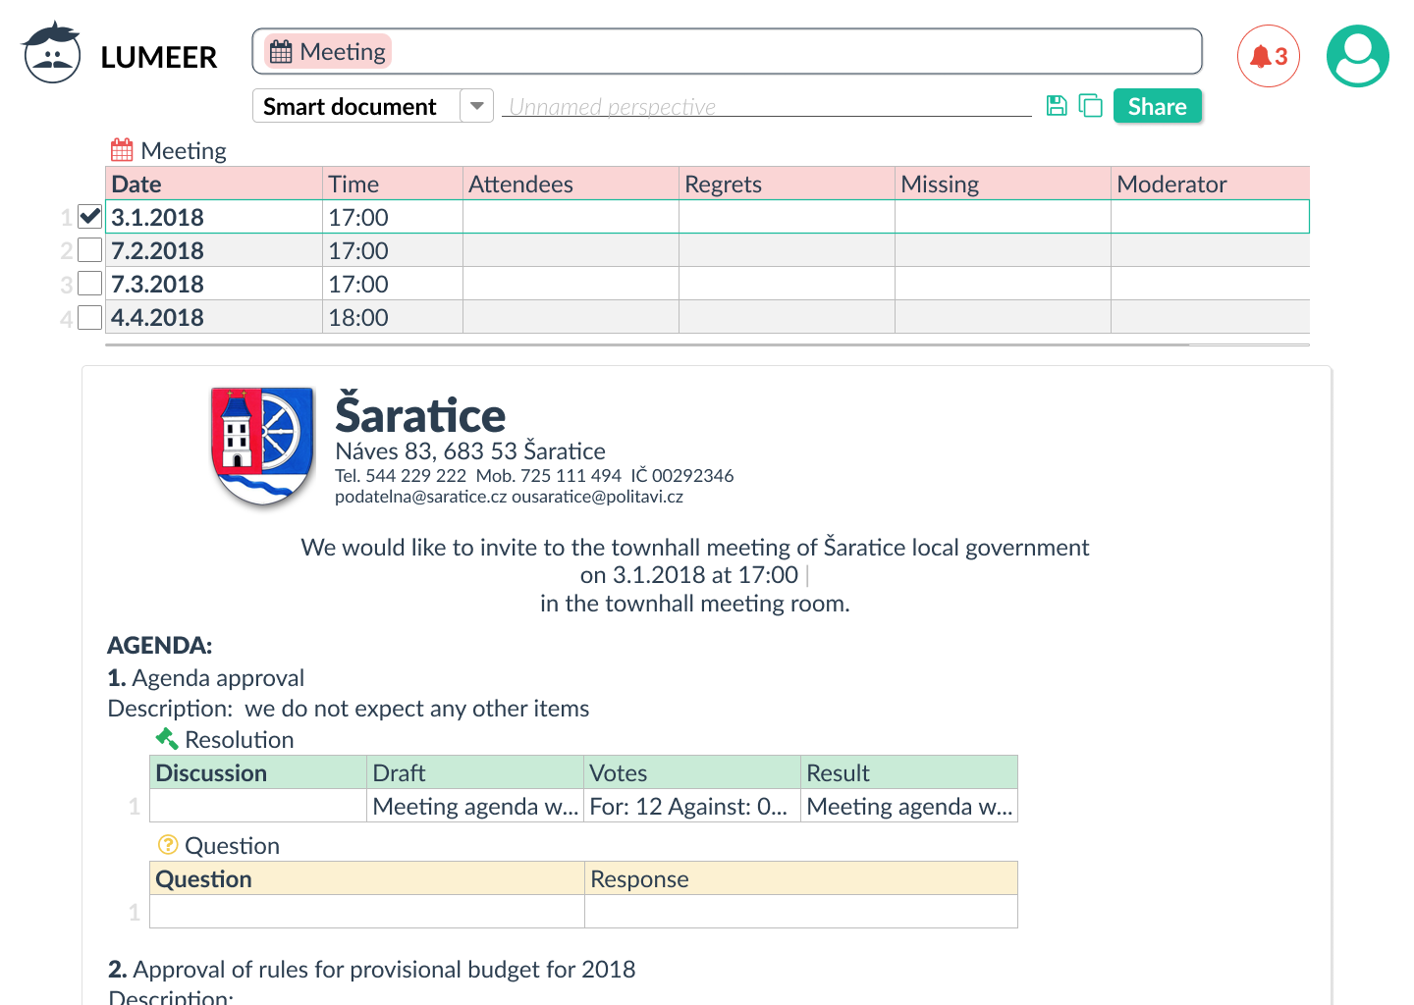Click podatelna@saratice.cz email address
Viewport: 1414px width, 1005px height.
pos(420,497)
